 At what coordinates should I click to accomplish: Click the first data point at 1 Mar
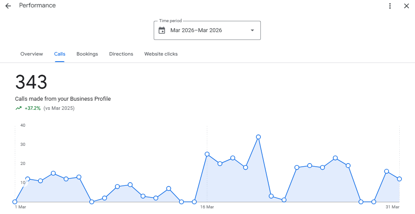click(x=15, y=202)
